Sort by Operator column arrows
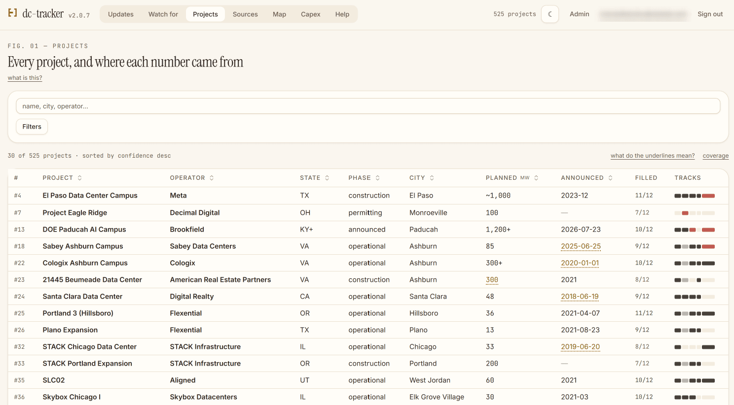This screenshot has width=734, height=405. [x=212, y=178]
